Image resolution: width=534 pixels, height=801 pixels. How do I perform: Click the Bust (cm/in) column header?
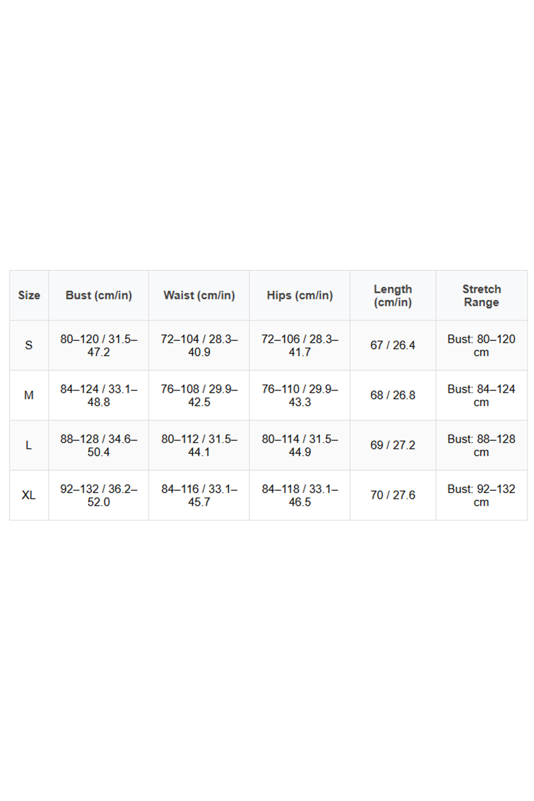[99, 295]
